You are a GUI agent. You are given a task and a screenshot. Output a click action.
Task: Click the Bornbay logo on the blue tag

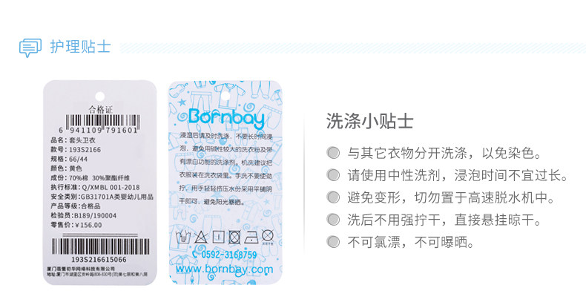coord(226,117)
